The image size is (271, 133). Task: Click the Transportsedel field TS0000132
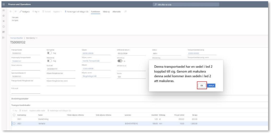pyautogui.click(x=26, y=53)
